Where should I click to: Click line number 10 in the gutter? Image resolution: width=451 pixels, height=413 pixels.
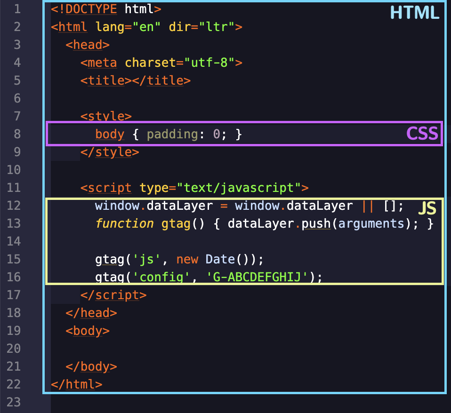[x=14, y=169]
